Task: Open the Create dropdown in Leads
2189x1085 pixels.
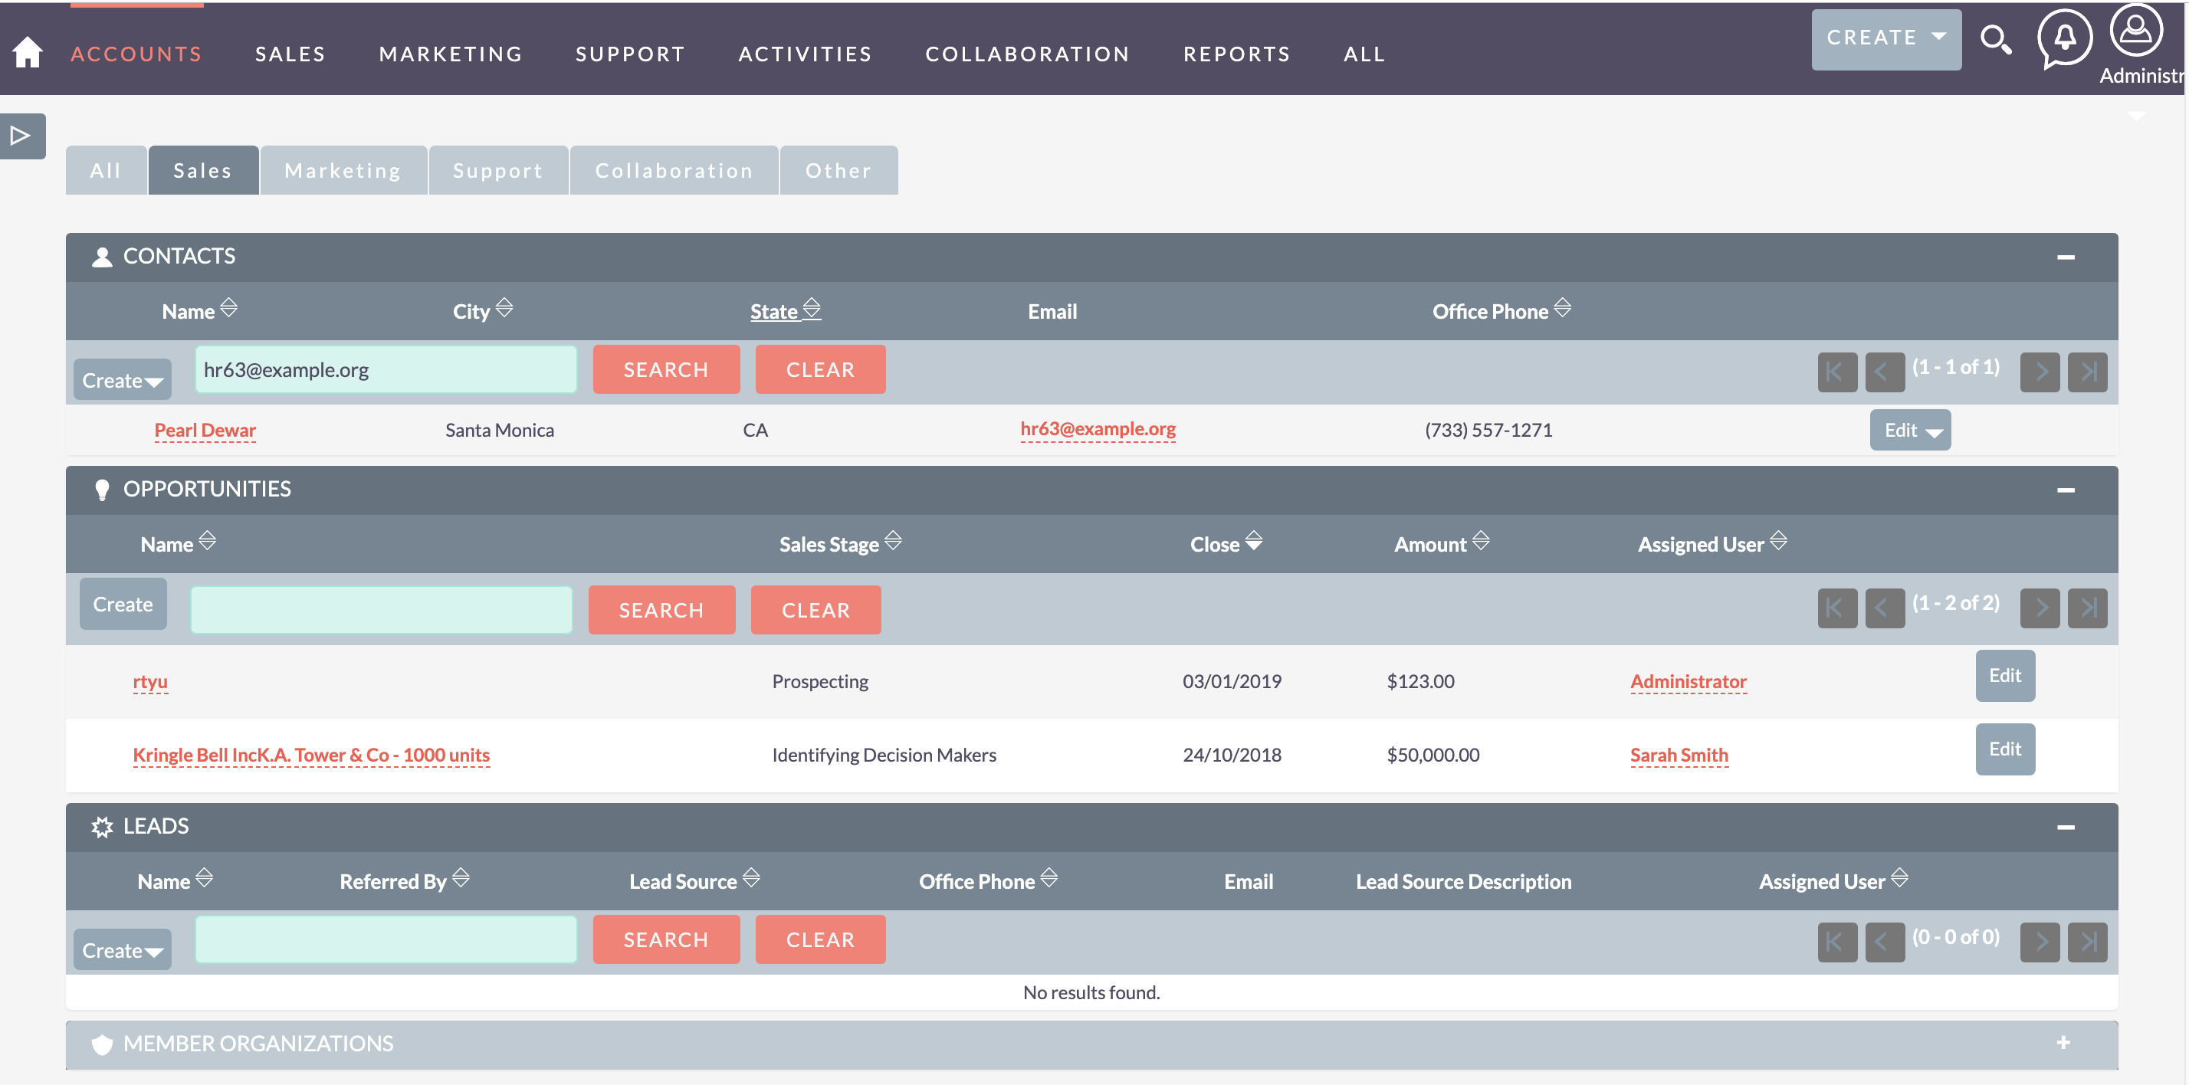Action: 121,939
